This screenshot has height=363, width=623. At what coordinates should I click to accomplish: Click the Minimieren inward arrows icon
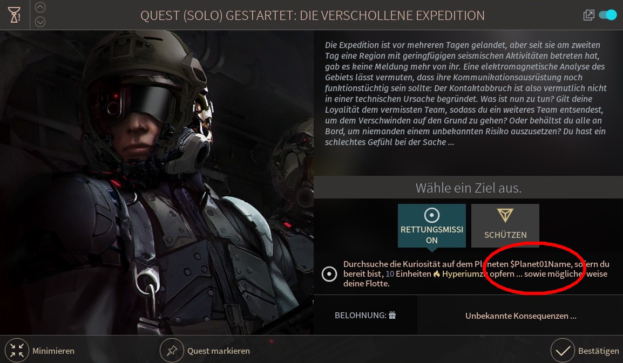point(17,350)
